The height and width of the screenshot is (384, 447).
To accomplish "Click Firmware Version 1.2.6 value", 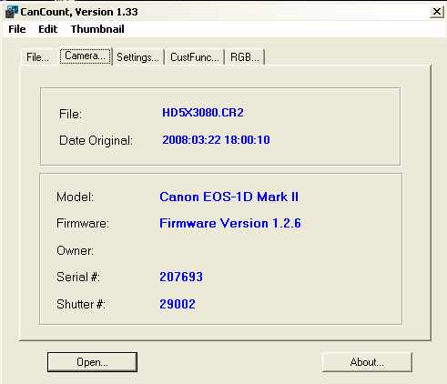I will pos(230,223).
